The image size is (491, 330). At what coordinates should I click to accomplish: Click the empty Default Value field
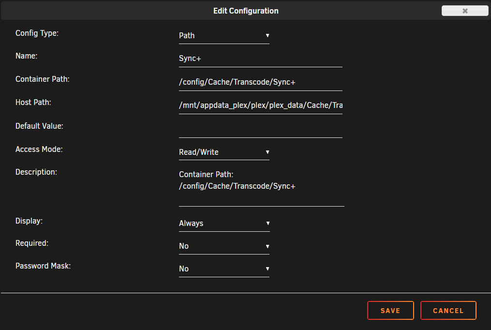(260, 130)
